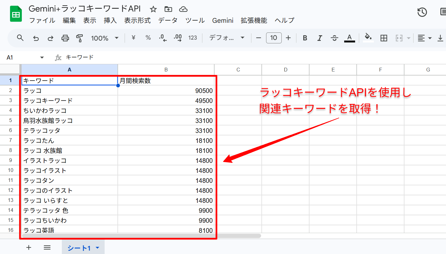Toggle italic formatting
Image resolution: width=446 pixels, height=254 pixels.
[x=320, y=38]
